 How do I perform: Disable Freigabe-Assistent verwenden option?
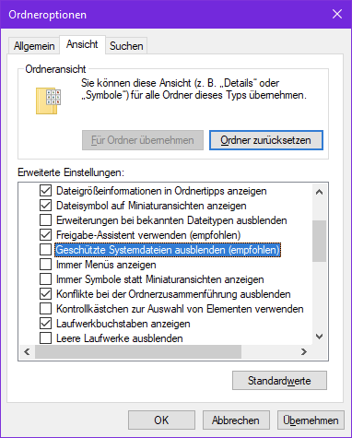pos(45,235)
